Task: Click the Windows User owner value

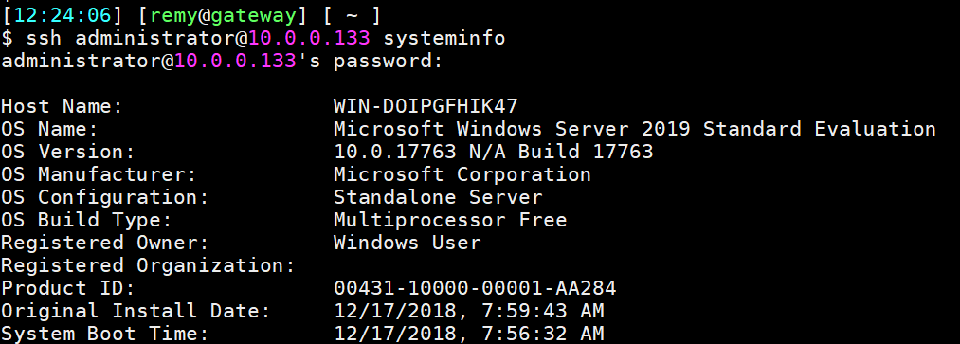Action: pos(408,243)
